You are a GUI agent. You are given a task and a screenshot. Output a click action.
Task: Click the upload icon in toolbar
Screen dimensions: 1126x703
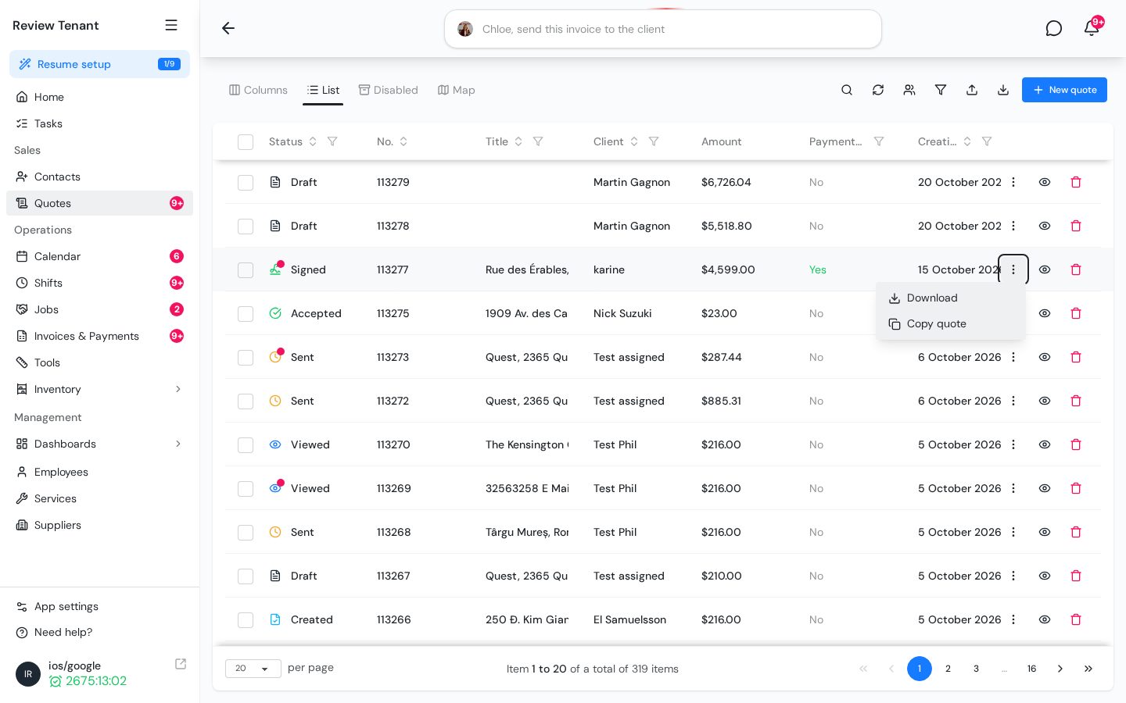(x=972, y=90)
